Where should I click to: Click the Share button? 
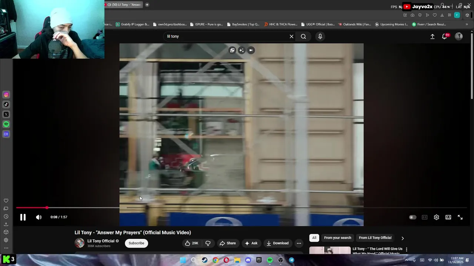227,243
